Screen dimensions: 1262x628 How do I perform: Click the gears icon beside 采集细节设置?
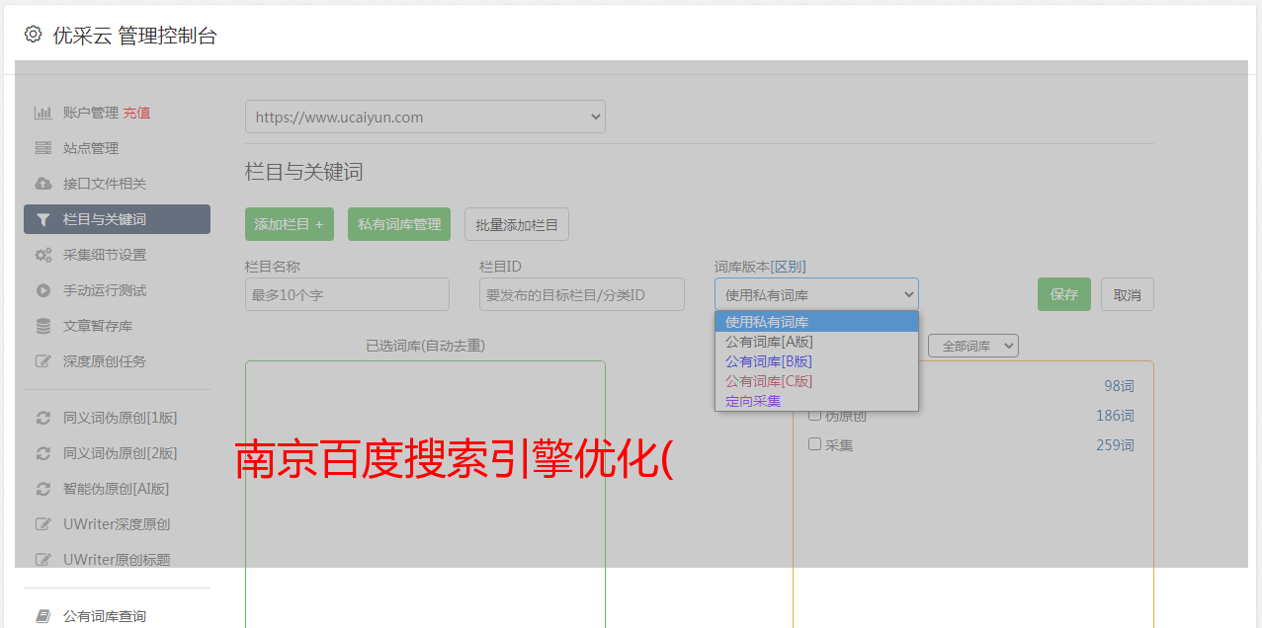(42, 255)
